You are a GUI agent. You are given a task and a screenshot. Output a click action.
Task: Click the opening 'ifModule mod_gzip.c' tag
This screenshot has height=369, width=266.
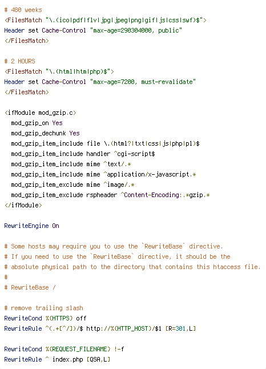point(40,113)
